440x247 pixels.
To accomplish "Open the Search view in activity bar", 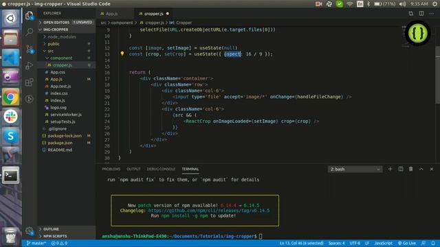I will pyautogui.click(x=29, y=32).
